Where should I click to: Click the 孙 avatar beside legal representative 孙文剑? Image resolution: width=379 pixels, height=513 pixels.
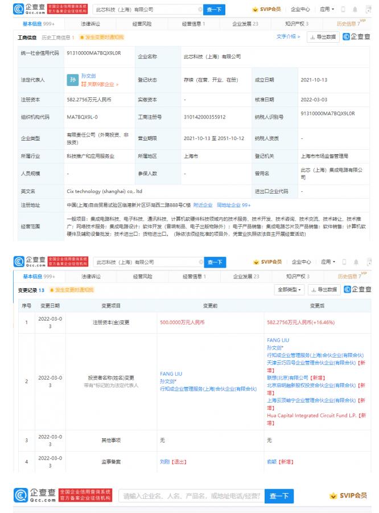tap(72, 80)
